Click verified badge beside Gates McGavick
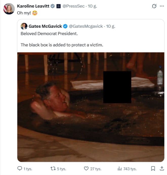Image resolution: width=167 pixels, height=175 pixels. pyautogui.click(x=65, y=26)
